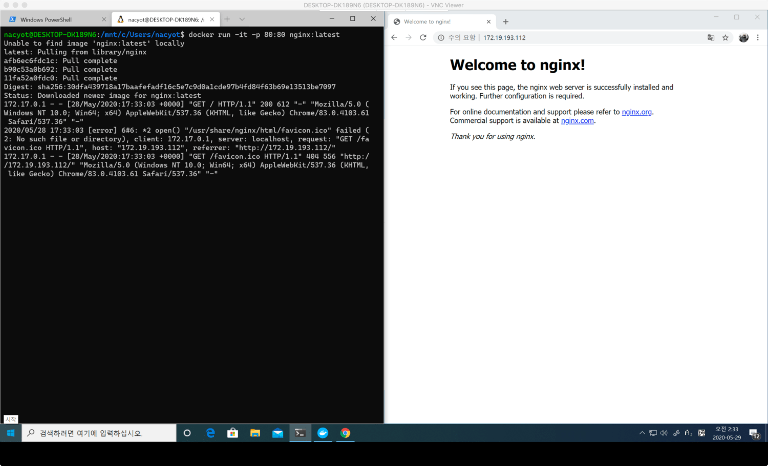Select the nacyot@DESKTOP-DK189N6 terminal tab

tap(165, 19)
